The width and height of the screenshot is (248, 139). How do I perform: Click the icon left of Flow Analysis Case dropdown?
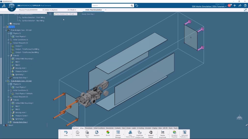click(x=50, y=14)
